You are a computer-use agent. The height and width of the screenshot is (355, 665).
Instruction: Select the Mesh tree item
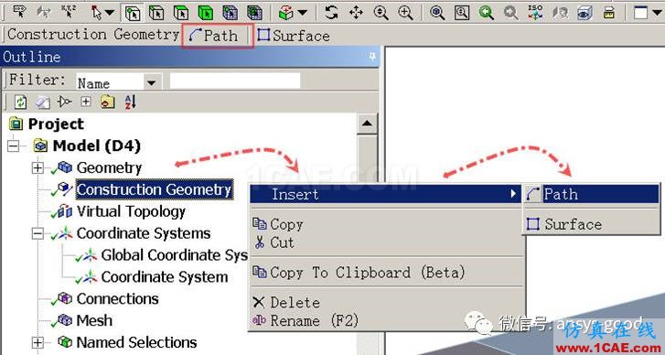(x=94, y=320)
